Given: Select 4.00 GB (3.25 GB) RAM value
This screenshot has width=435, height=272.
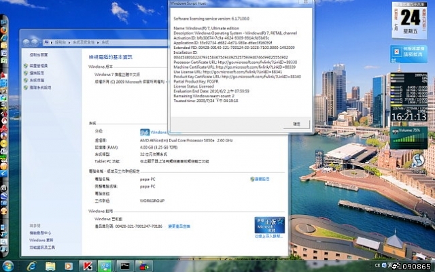Looking at the screenshot, I should [158, 148].
